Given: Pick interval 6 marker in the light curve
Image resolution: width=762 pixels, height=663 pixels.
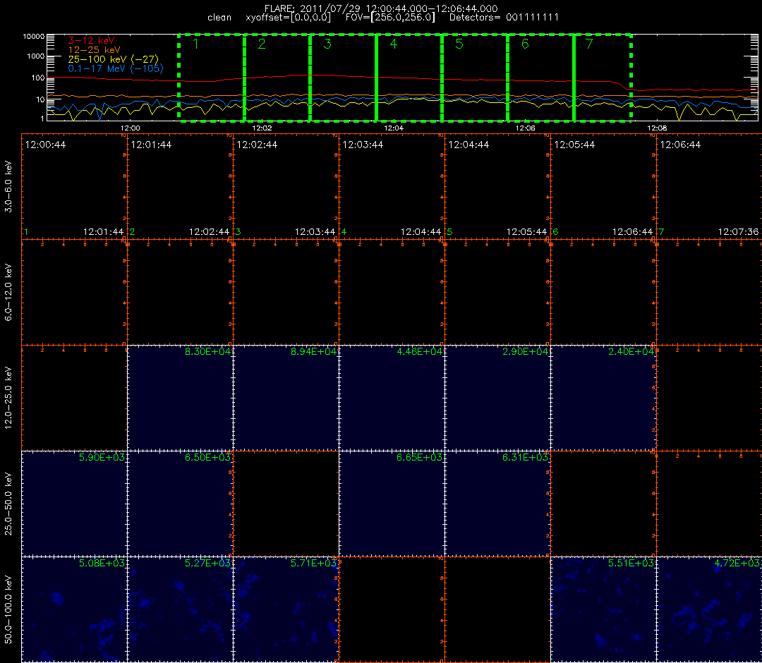Looking at the screenshot, I should tap(525, 44).
